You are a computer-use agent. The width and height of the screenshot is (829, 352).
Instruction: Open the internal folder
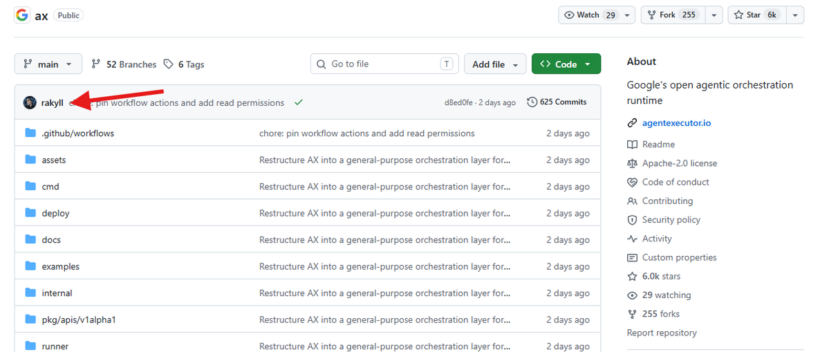[x=57, y=293]
